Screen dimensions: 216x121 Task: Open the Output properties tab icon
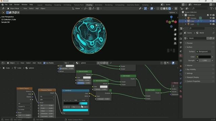pyautogui.click(x=181, y=43)
